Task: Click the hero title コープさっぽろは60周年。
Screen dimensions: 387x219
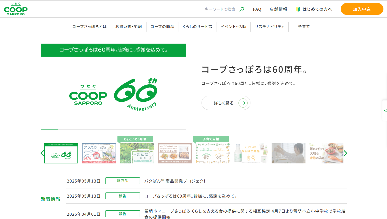Action: [x=255, y=69]
